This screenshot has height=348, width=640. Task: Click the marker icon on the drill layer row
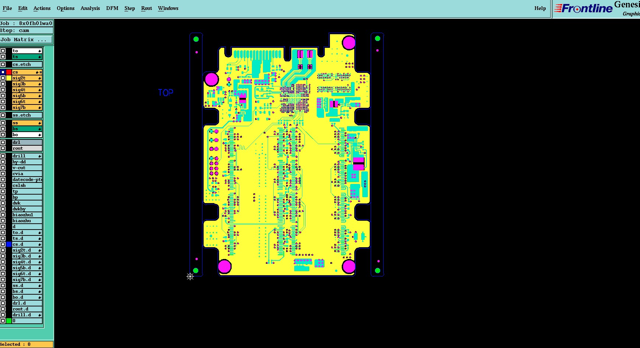[x=40, y=156]
